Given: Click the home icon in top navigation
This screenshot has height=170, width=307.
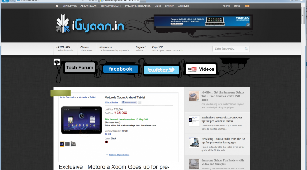Looking at the screenshot, I should coord(57,6).
